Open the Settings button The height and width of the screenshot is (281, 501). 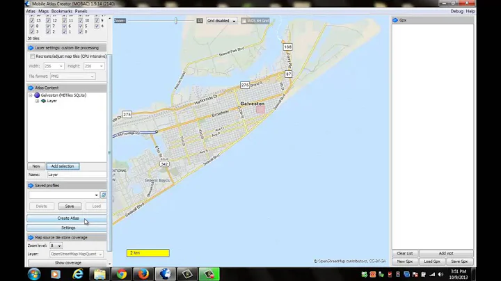pyautogui.click(x=67, y=227)
